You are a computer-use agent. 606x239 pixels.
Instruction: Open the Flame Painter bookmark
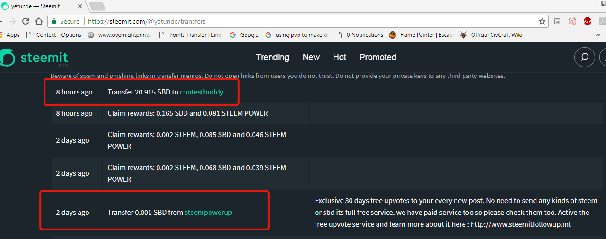421,35
